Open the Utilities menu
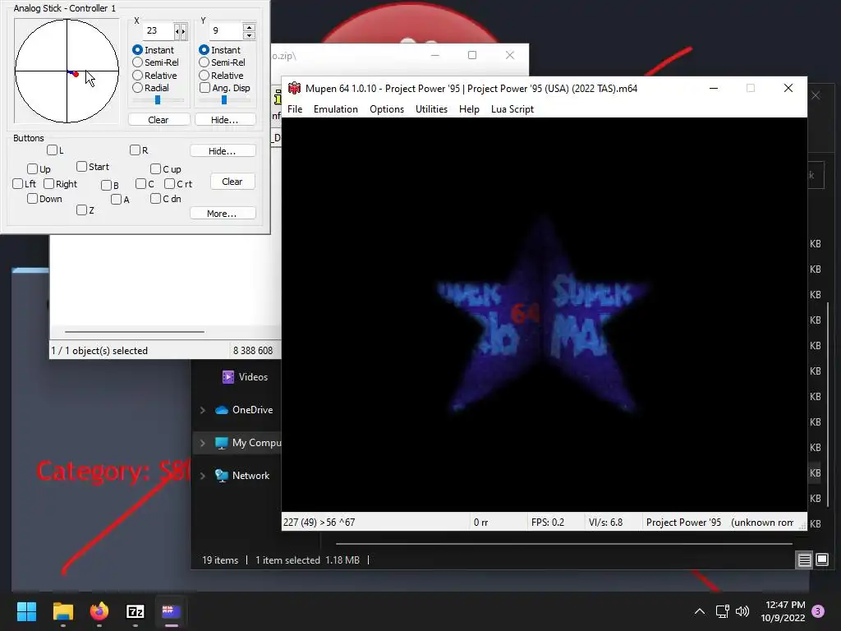Screen dimensions: 841x631 coord(431,109)
